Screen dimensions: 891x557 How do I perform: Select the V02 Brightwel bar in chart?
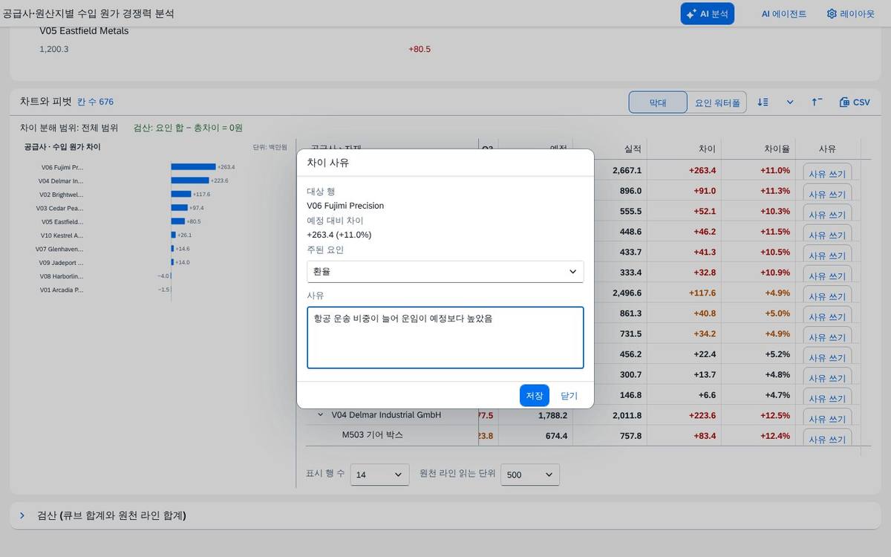pyautogui.click(x=181, y=194)
